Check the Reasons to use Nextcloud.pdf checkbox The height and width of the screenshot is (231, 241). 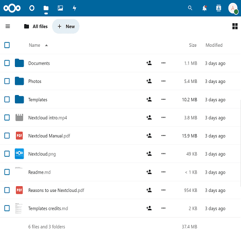coord(7,190)
